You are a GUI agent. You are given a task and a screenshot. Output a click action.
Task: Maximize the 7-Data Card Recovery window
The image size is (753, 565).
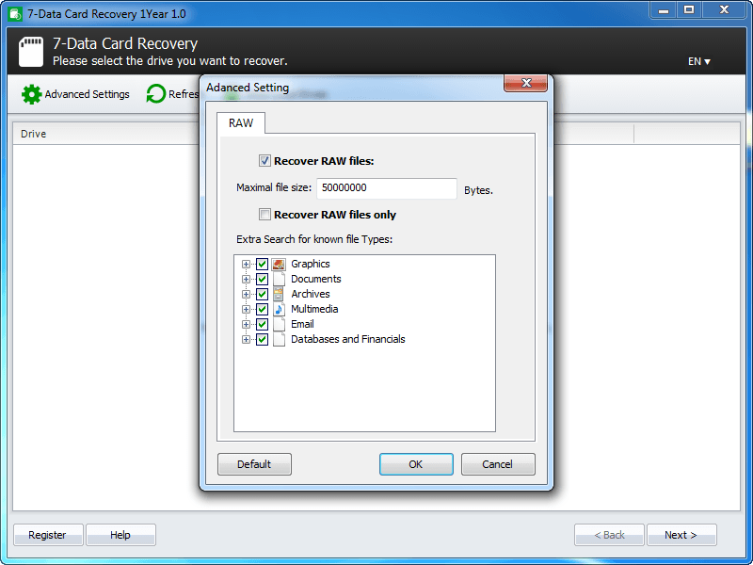click(689, 10)
